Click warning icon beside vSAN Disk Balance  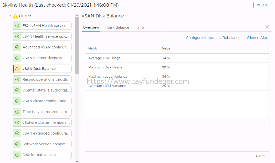[x=17, y=69]
